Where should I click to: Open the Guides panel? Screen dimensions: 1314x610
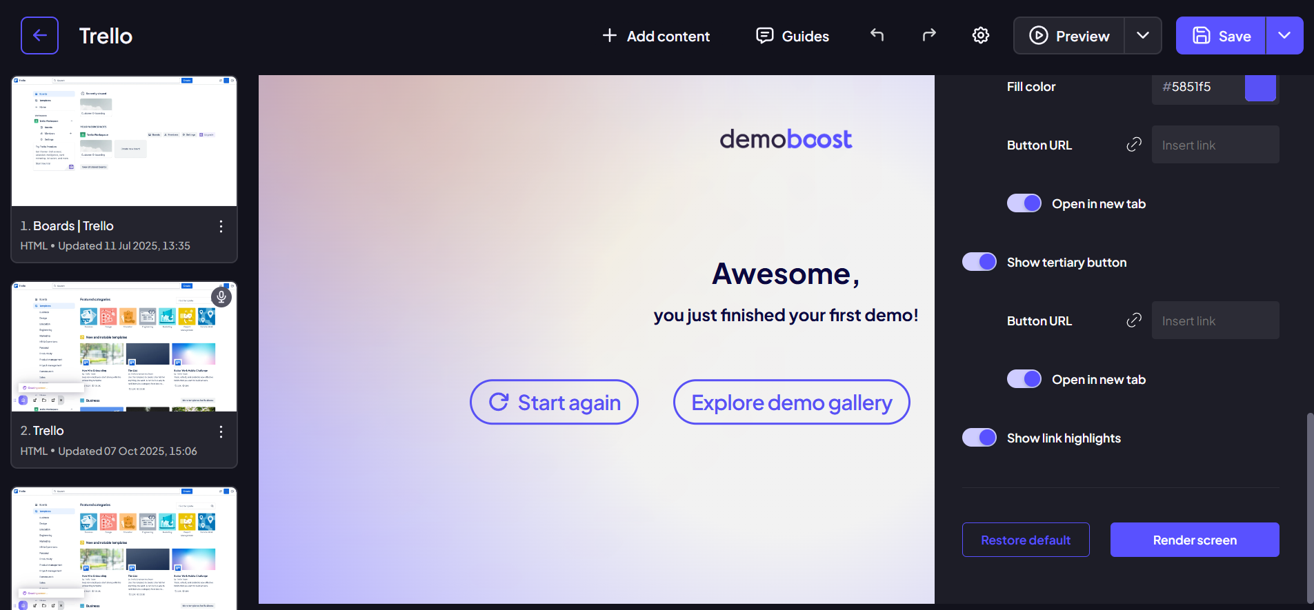[793, 36]
